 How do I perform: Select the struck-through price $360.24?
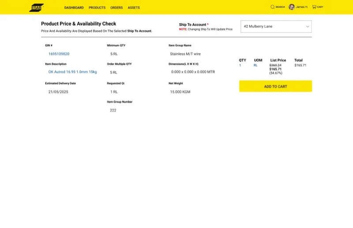pyautogui.click(x=275, y=65)
